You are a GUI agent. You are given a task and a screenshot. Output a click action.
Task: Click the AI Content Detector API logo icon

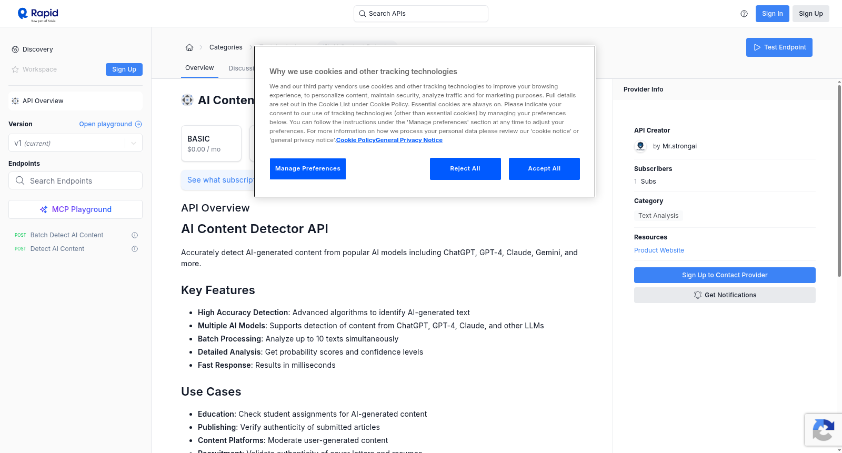187,100
